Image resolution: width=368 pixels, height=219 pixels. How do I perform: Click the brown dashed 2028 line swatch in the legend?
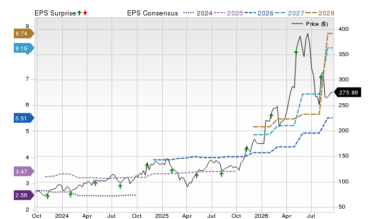311,13
